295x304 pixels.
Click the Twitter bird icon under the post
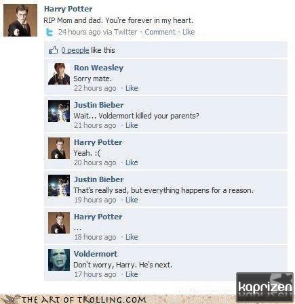49,32
